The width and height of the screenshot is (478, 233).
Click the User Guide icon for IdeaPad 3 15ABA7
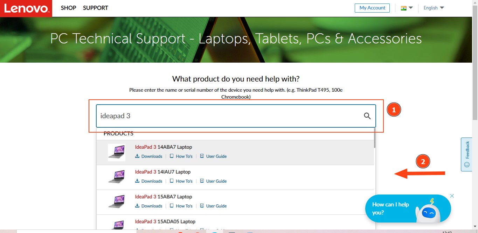point(202,206)
